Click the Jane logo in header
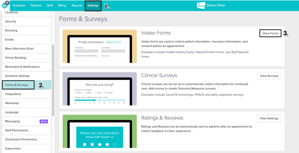Viewport: 299px width, 153px height. [201, 5]
